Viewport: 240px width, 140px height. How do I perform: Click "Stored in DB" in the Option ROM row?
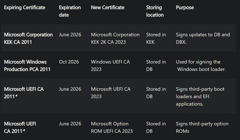156,127
